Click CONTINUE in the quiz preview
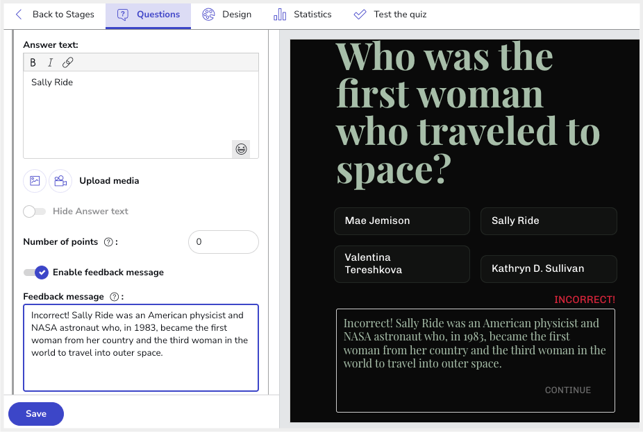643x432 pixels. coord(567,390)
